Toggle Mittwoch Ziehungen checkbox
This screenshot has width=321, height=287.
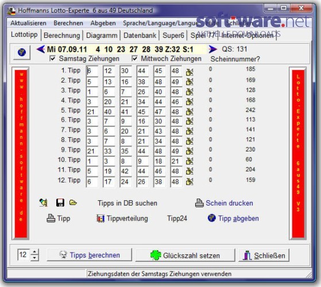coord(134,59)
